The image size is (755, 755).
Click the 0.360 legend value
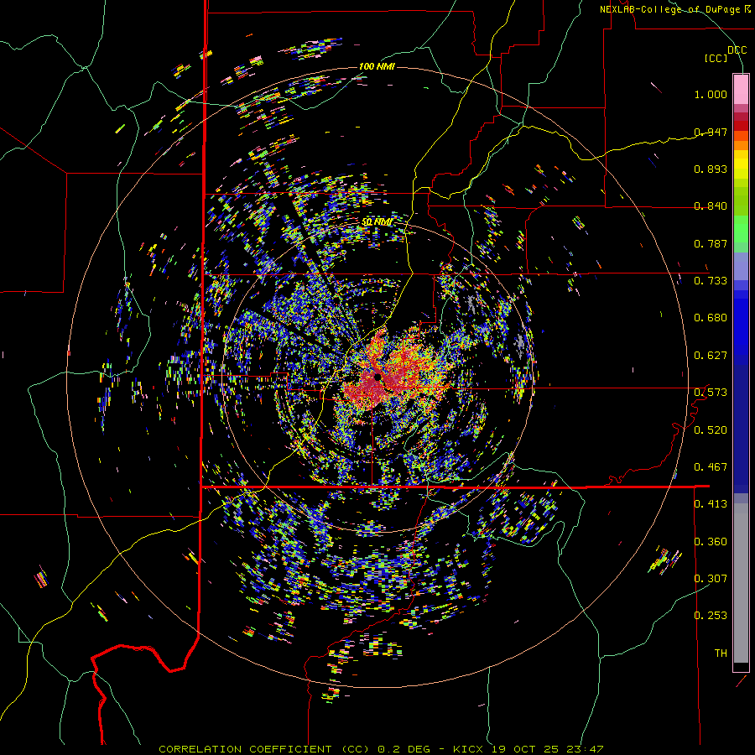[711, 542]
